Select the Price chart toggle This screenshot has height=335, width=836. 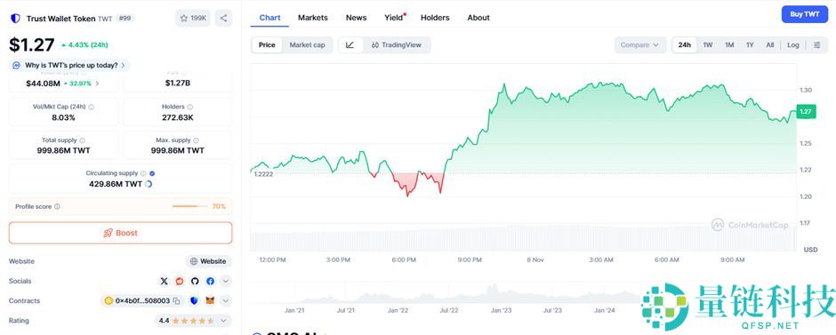point(267,45)
